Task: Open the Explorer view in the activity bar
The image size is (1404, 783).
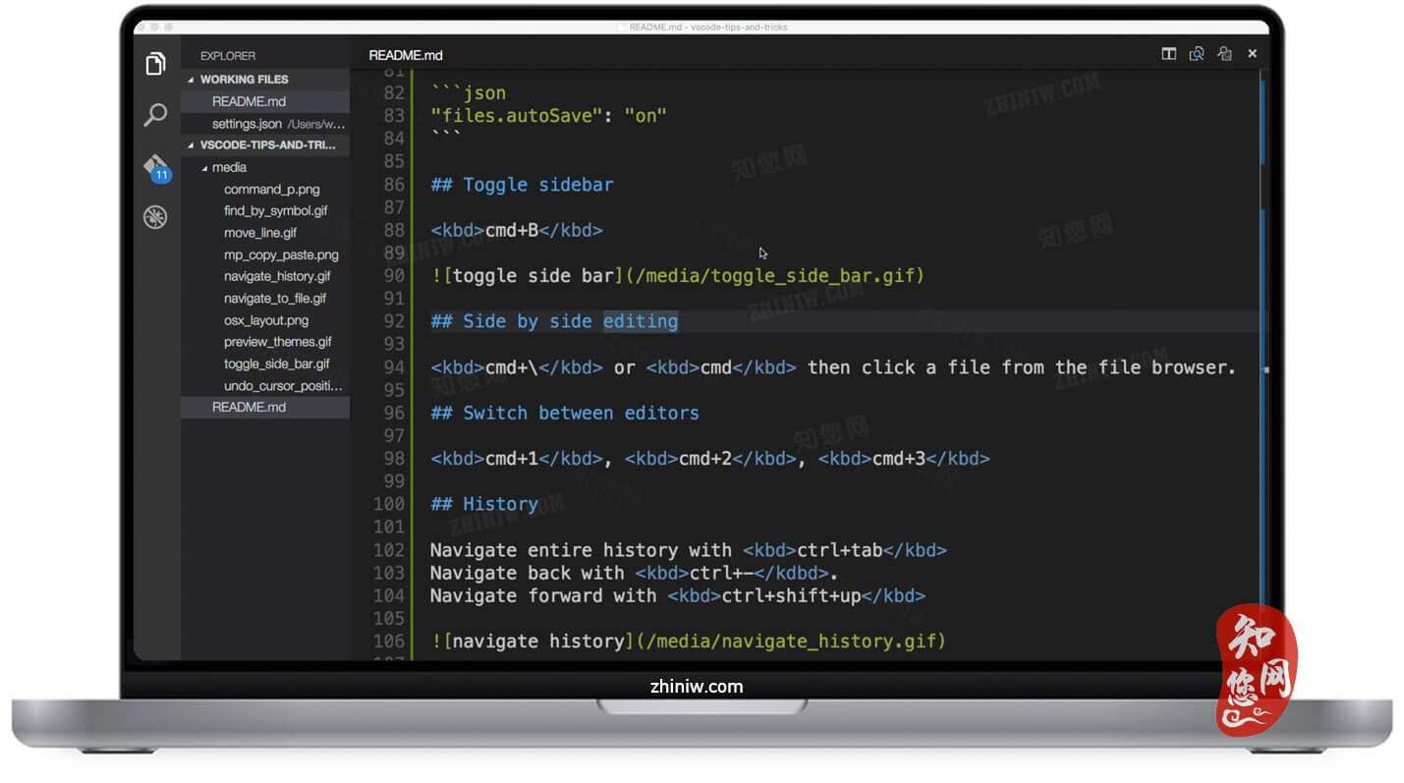Action: (155, 65)
